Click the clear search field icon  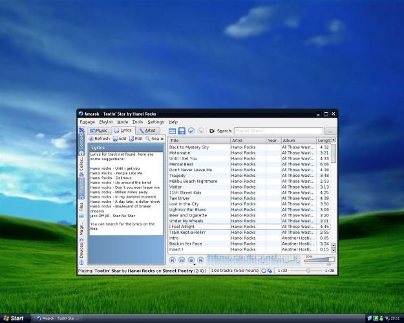point(212,131)
